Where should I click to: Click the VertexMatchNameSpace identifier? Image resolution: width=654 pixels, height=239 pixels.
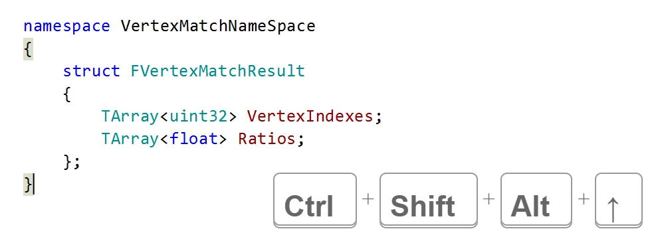click(x=218, y=26)
